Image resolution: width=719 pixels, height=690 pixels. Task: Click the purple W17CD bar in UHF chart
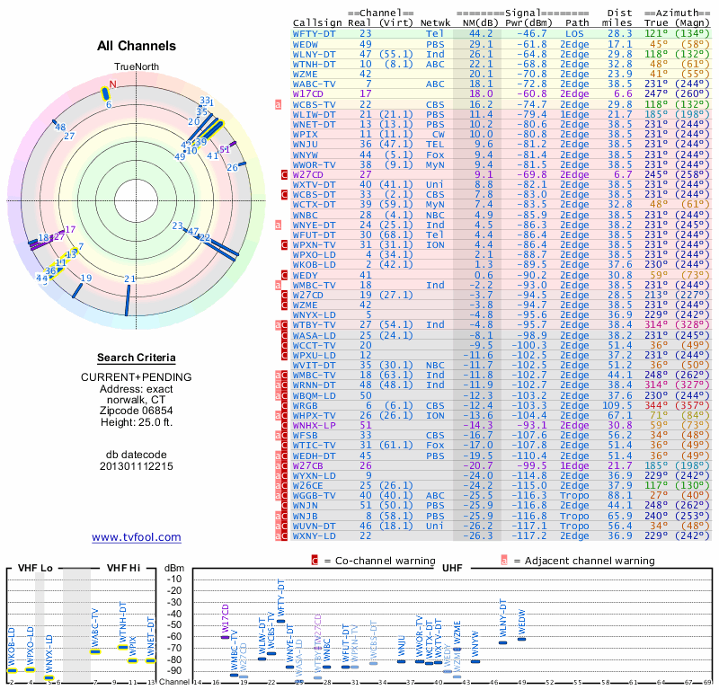click(225, 635)
